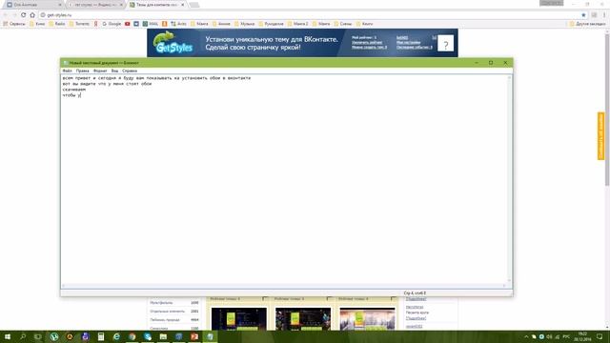Click the Notepad vertical scrollbar down arrow
610x343 pixels.
(x=509, y=280)
